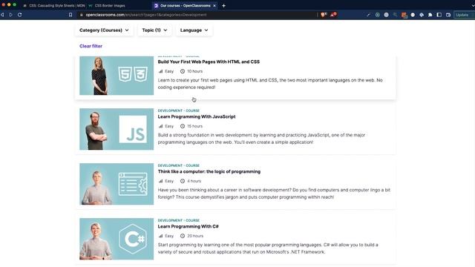475x267 pixels.
Task: Click the 10 hours clock icon
Action: point(183,71)
